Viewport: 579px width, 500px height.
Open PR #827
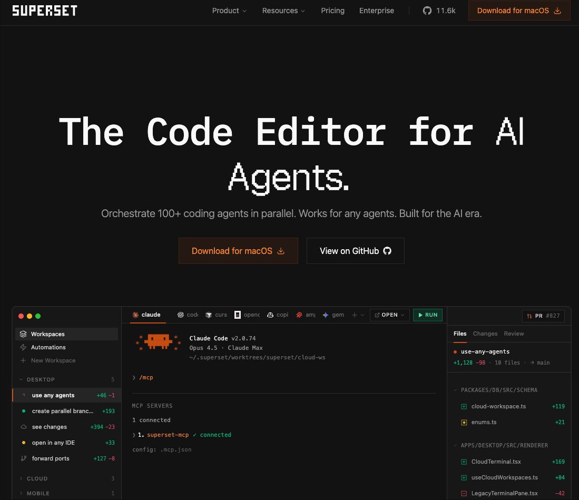[x=543, y=316]
